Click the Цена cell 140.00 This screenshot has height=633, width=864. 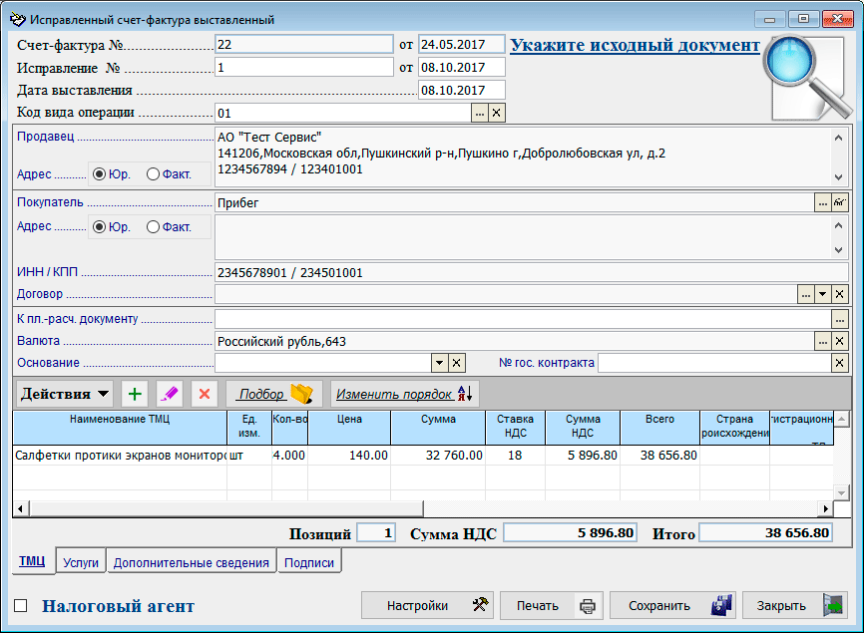pos(349,456)
